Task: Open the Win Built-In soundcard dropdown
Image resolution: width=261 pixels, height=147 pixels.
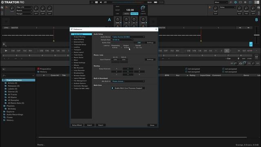Action: click(x=128, y=81)
